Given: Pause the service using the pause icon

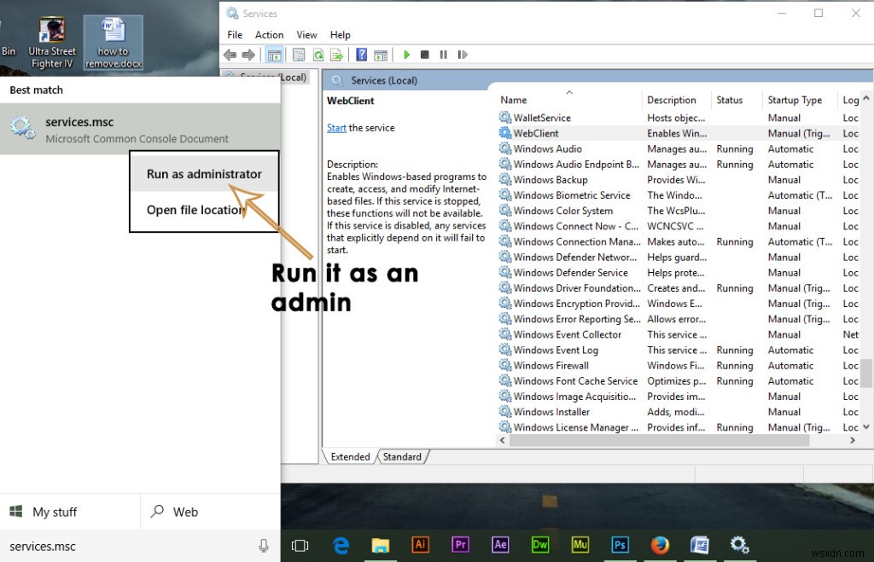Looking at the screenshot, I should coord(443,55).
